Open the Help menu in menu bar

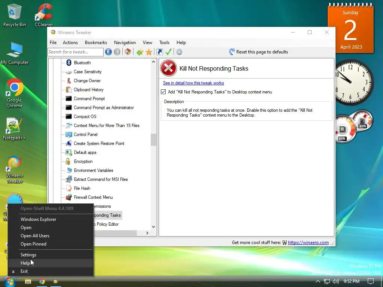(x=181, y=43)
